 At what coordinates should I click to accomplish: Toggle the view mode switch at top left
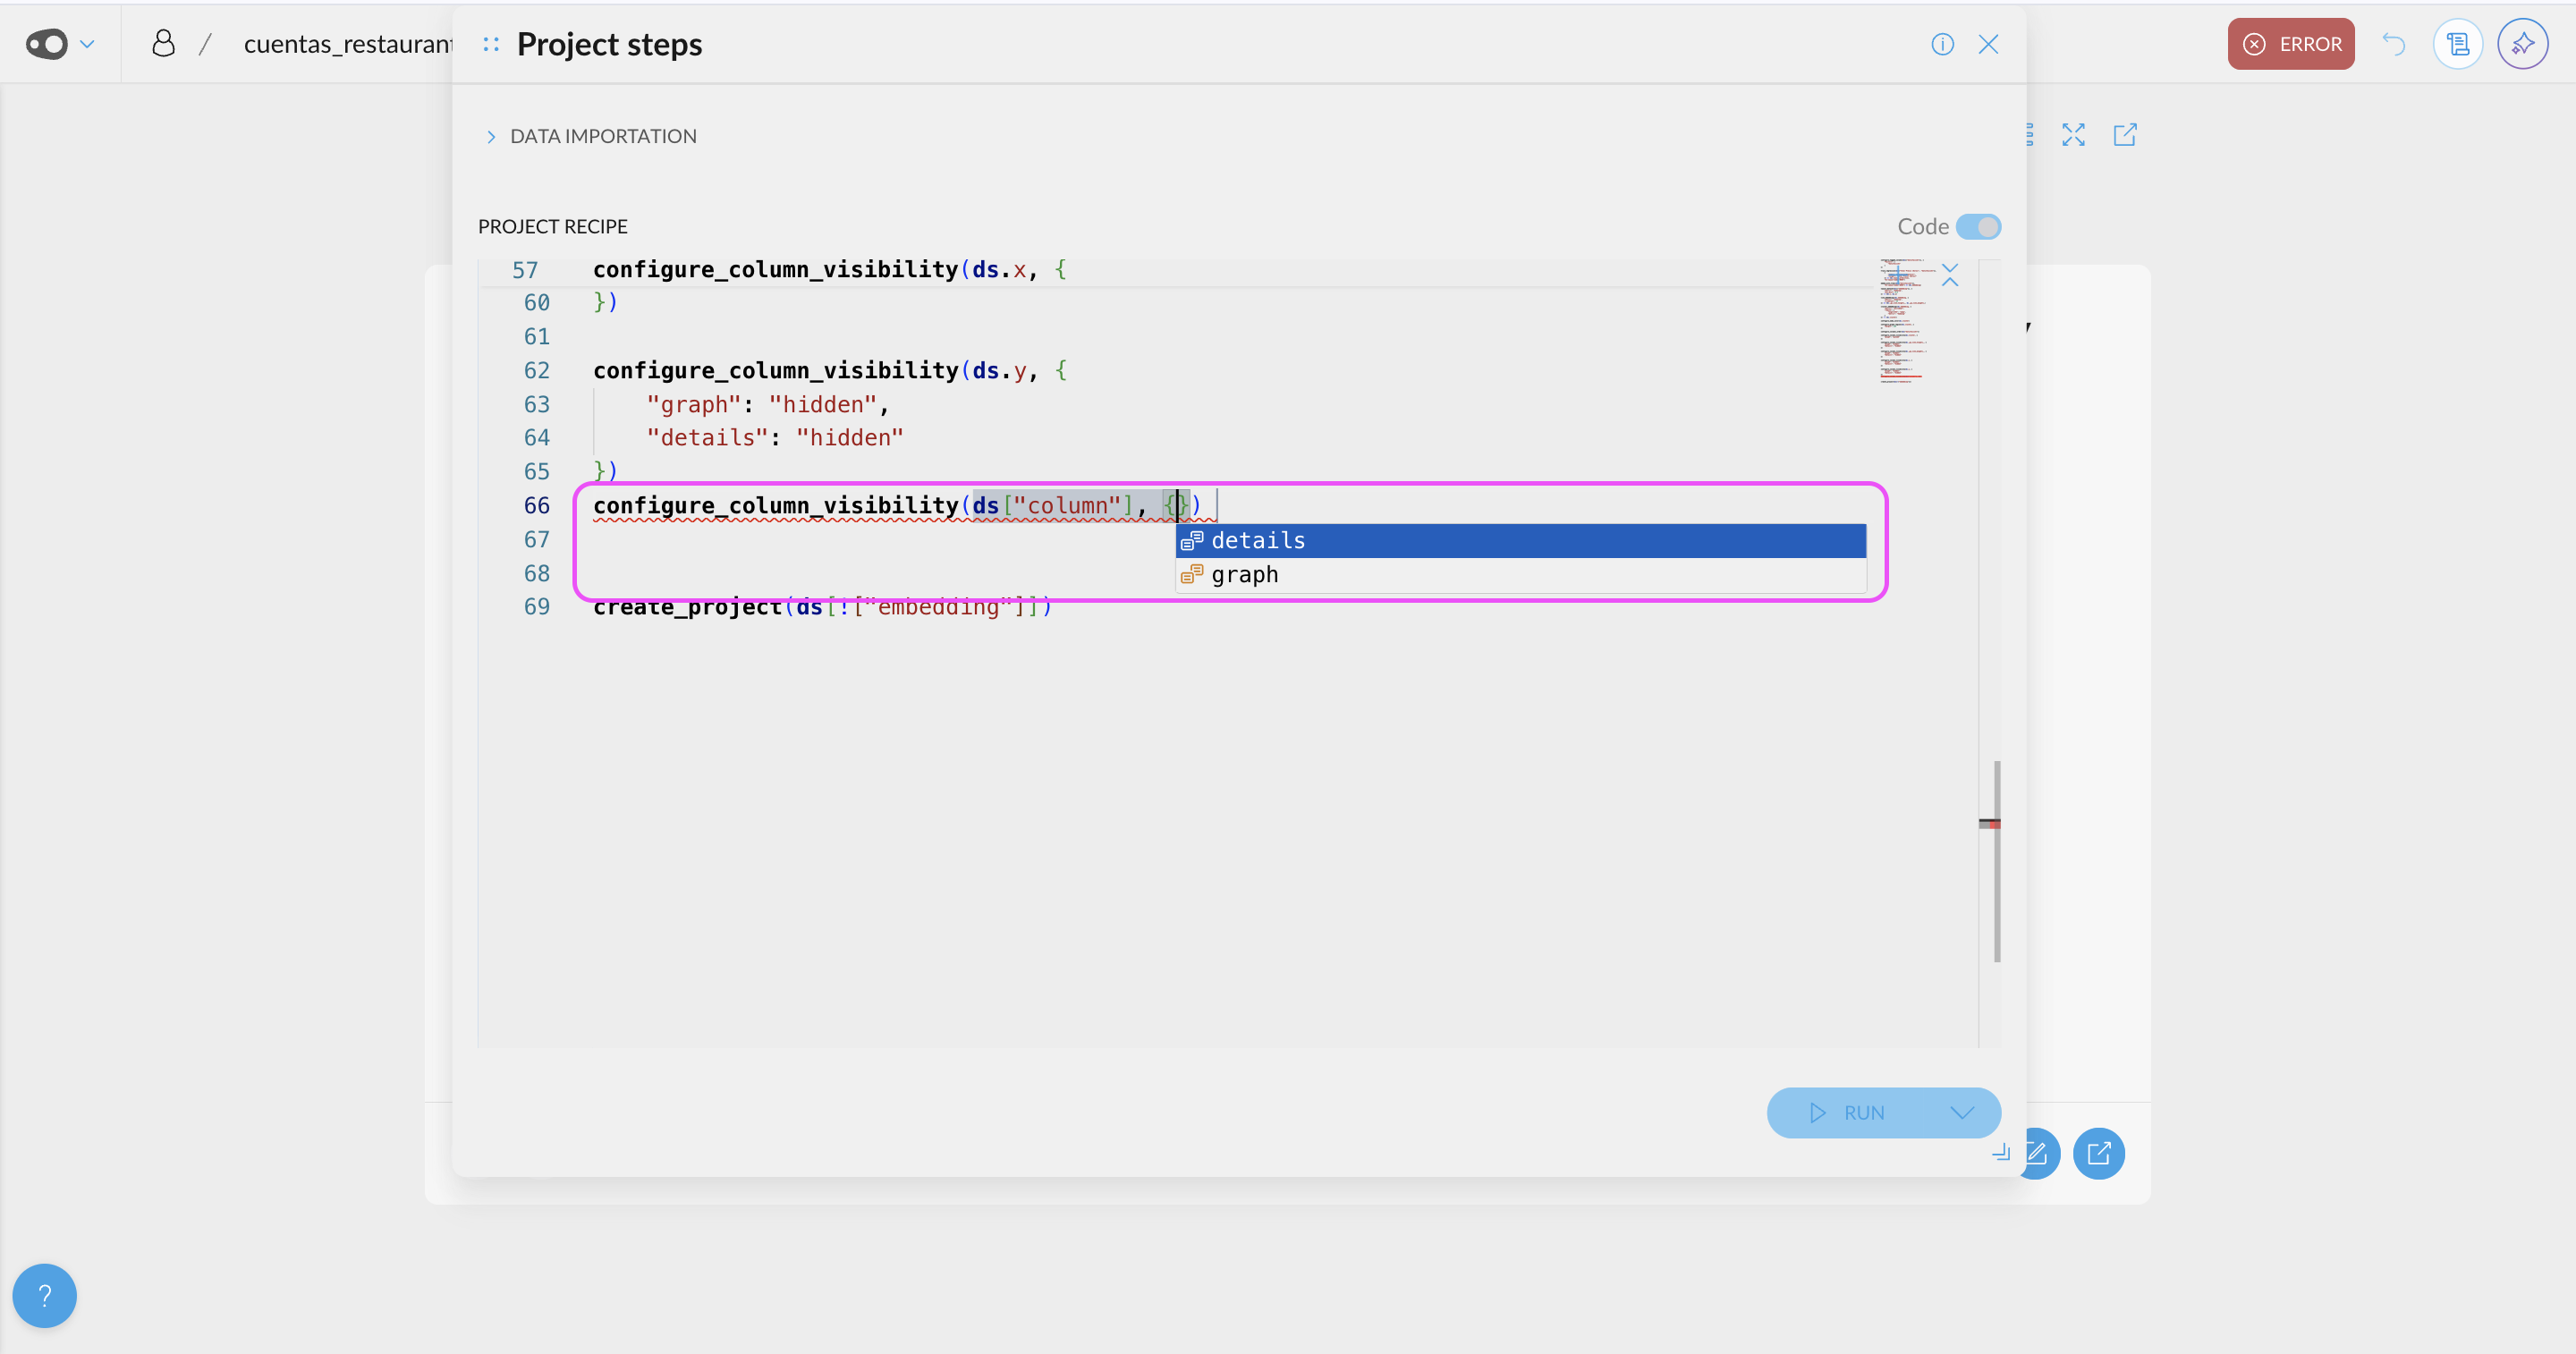pyautogui.click(x=47, y=44)
